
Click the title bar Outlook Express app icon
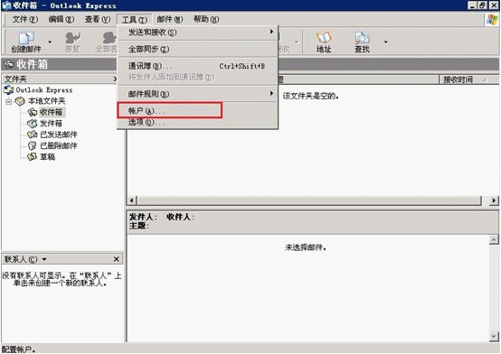[6, 5]
